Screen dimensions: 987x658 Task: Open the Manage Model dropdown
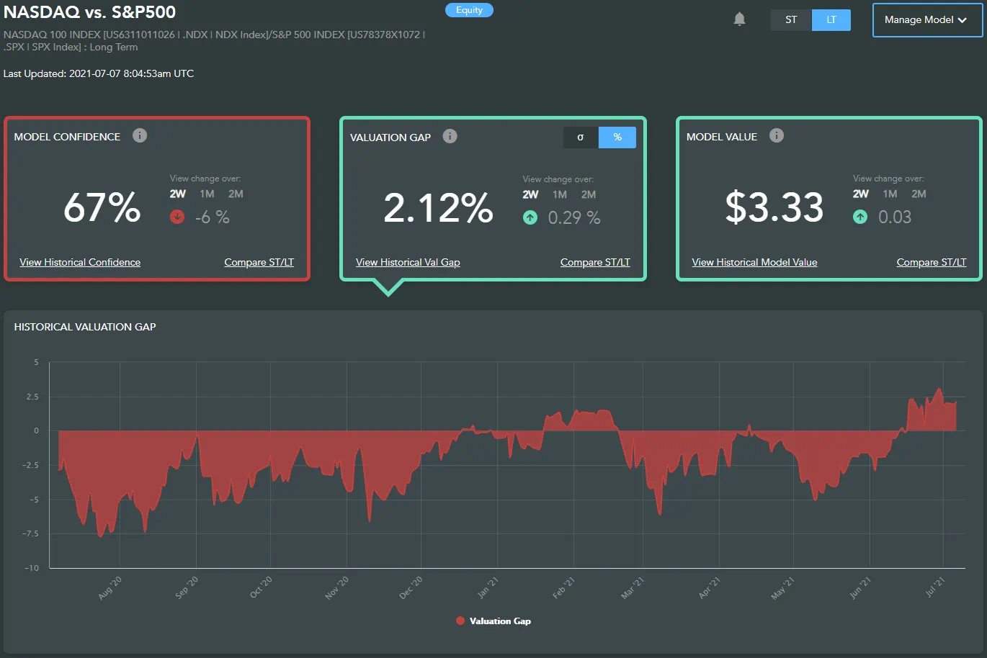pyautogui.click(x=927, y=20)
